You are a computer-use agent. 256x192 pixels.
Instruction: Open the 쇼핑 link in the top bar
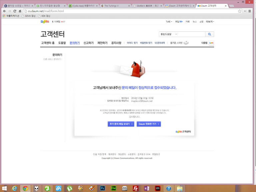click(201, 22)
